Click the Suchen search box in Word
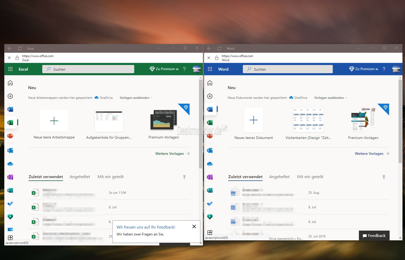405x260 pixels. click(288, 69)
